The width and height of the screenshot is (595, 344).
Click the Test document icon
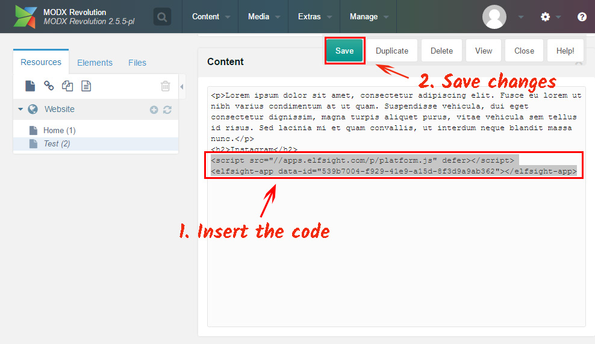33,143
